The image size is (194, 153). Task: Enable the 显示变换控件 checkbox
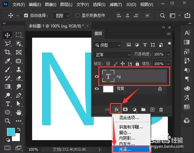pos(77,16)
